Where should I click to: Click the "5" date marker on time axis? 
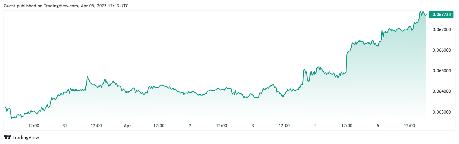click(378, 126)
